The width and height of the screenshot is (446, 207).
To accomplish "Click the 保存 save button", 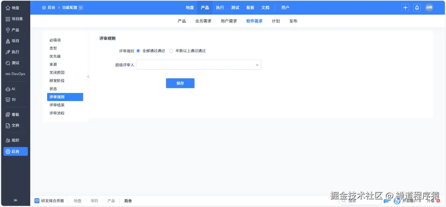I will pos(180,83).
